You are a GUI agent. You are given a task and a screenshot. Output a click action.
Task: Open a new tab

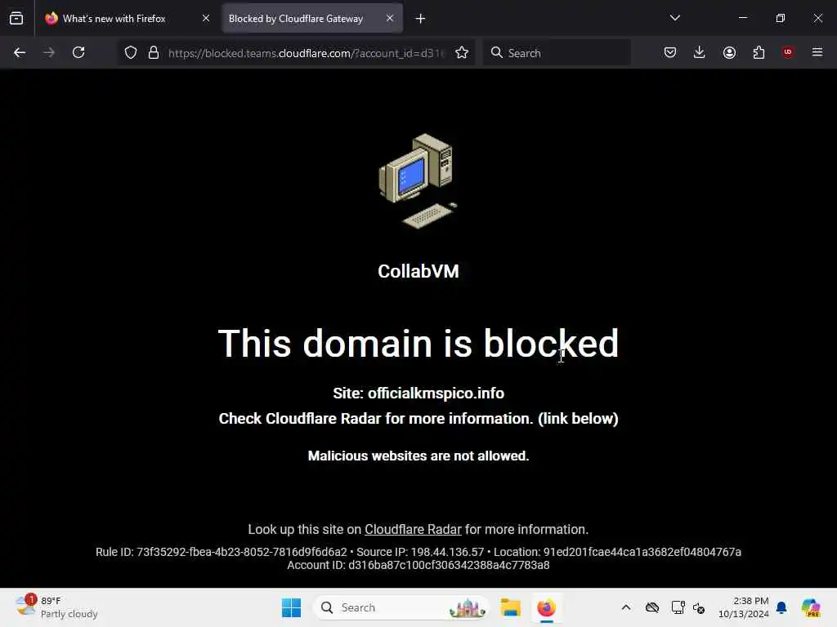(420, 19)
